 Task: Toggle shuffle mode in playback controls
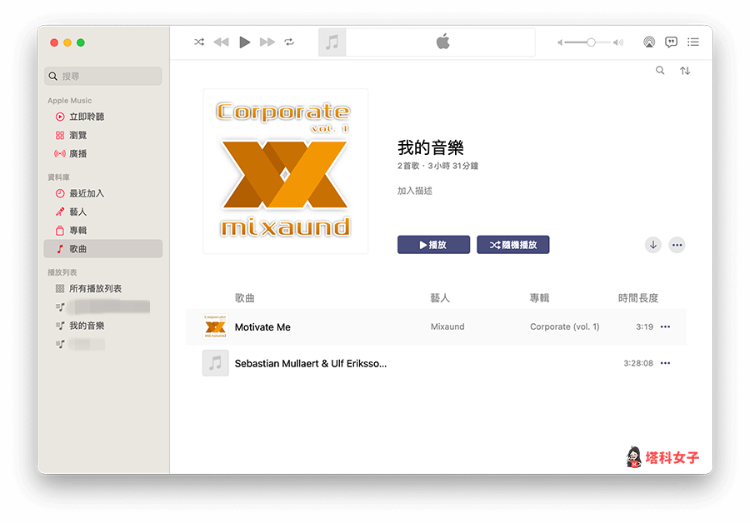[x=198, y=42]
